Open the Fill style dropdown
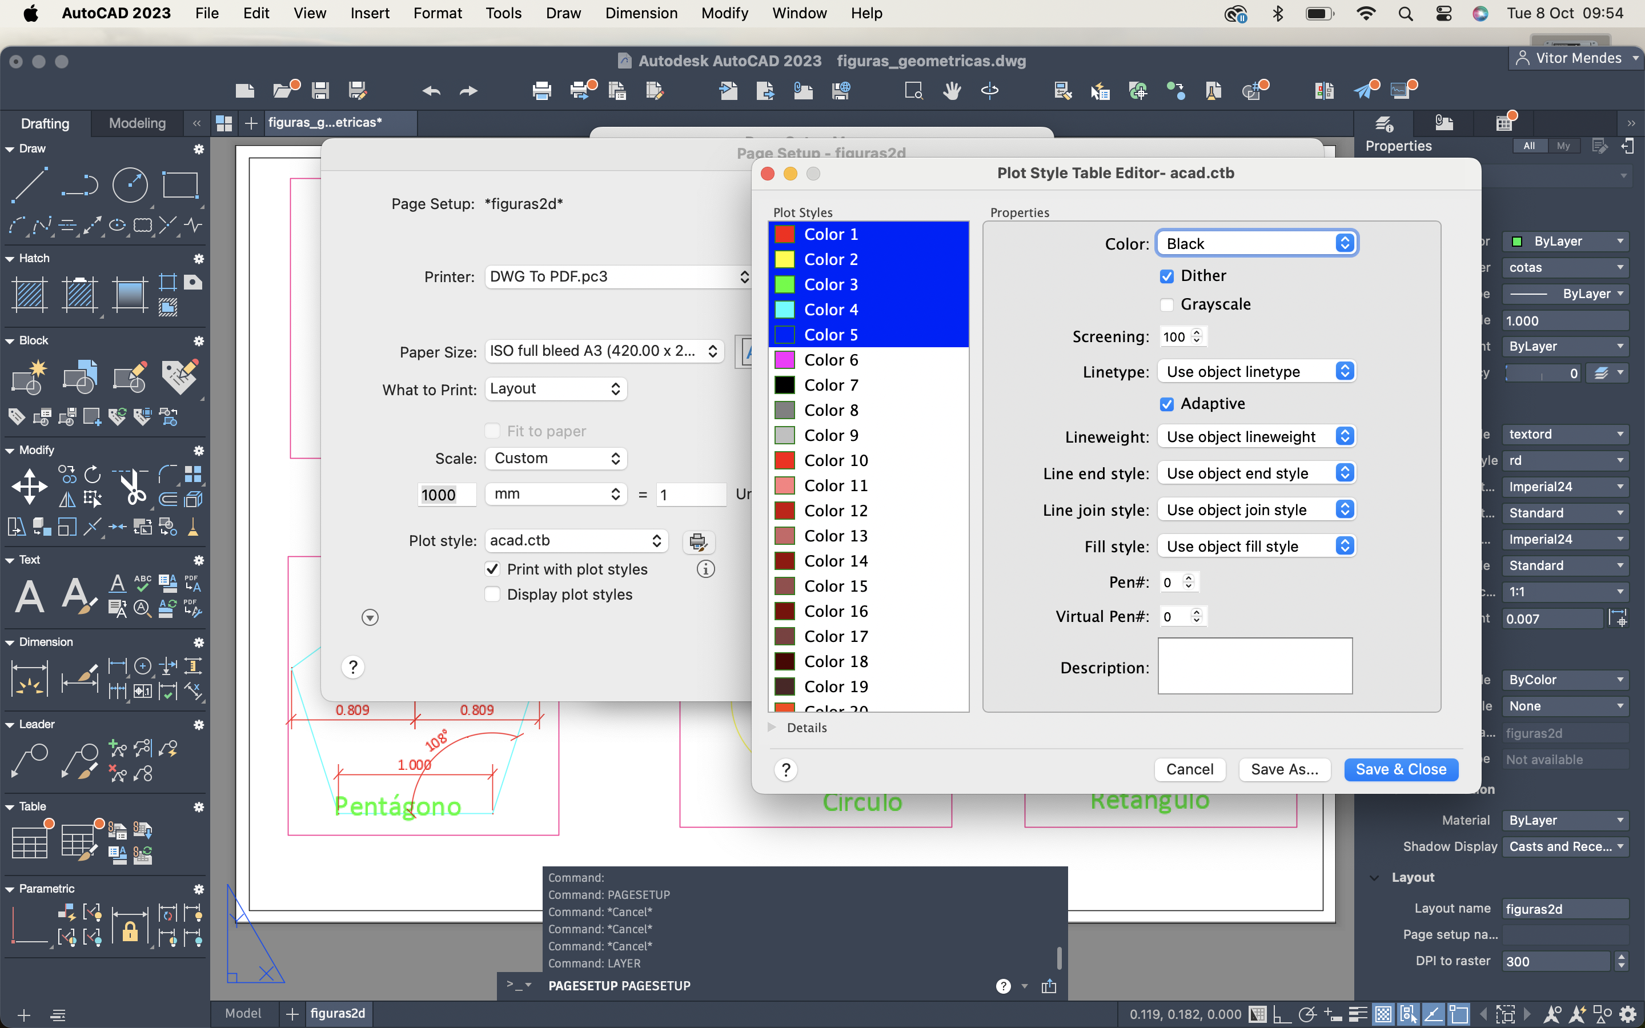1645x1028 pixels. tap(1257, 546)
